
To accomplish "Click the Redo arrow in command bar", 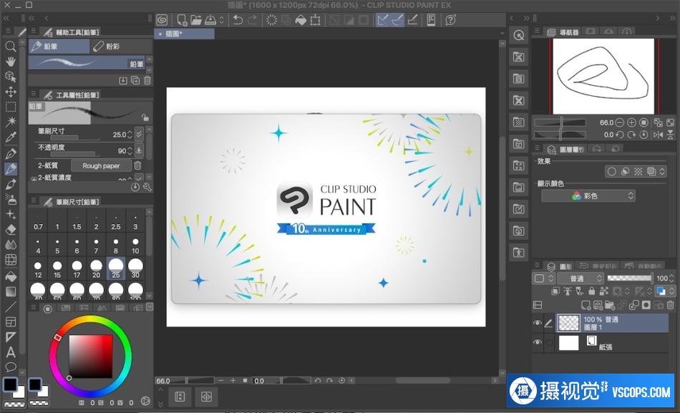I will (x=252, y=19).
